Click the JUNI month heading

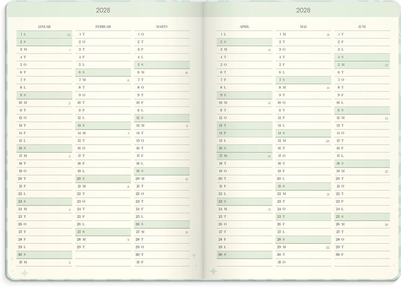(362, 26)
